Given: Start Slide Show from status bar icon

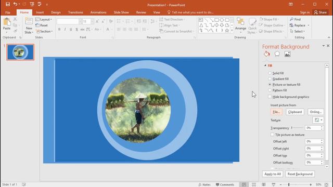Looking at the screenshot, I should pyautogui.click(x=274, y=185).
